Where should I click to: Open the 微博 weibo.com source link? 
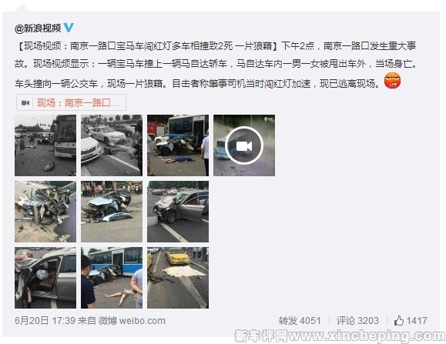pyautogui.click(x=132, y=321)
